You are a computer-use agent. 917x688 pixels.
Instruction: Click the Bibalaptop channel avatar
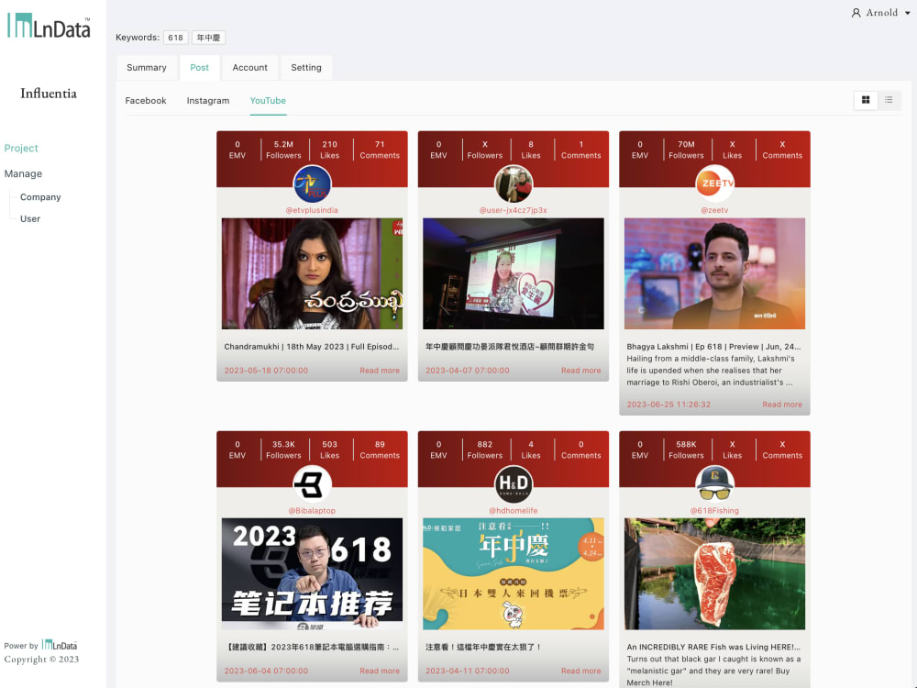click(x=312, y=483)
